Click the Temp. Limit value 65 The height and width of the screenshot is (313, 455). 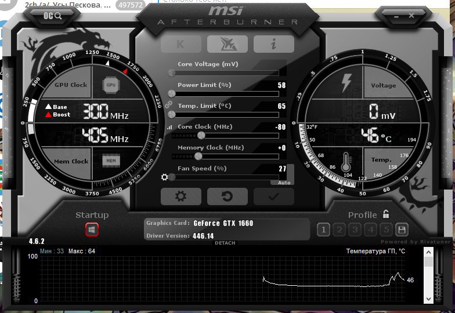pyautogui.click(x=281, y=106)
